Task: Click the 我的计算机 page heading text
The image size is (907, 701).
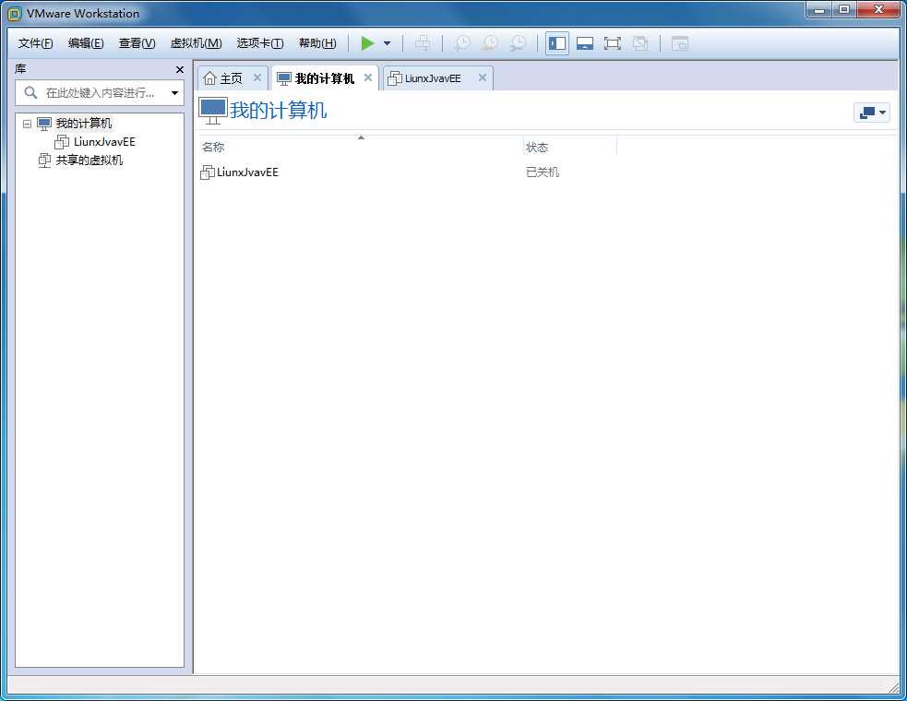Action: pos(279,110)
